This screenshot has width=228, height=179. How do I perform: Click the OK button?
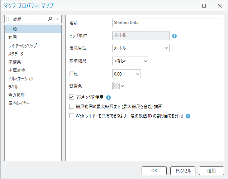154,170
